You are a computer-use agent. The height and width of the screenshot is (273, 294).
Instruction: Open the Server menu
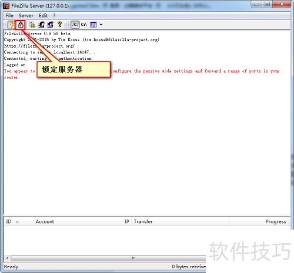point(26,15)
